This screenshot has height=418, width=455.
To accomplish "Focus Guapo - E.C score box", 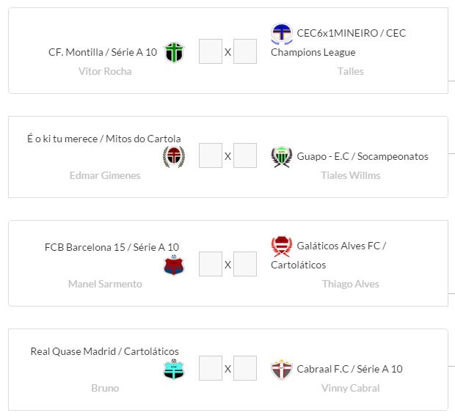I will coord(245,156).
